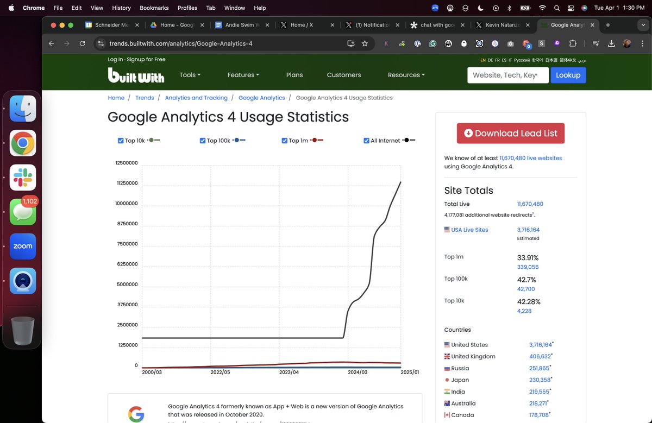The image size is (652, 423).
Task: Open the Plans page
Action: pyautogui.click(x=294, y=75)
